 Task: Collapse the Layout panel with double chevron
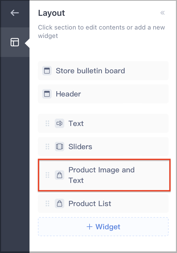[x=163, y=13]
